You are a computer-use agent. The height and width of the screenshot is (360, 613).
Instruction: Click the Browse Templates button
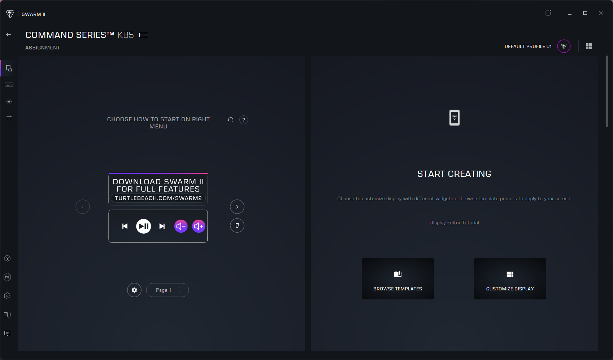coord(398,279)
